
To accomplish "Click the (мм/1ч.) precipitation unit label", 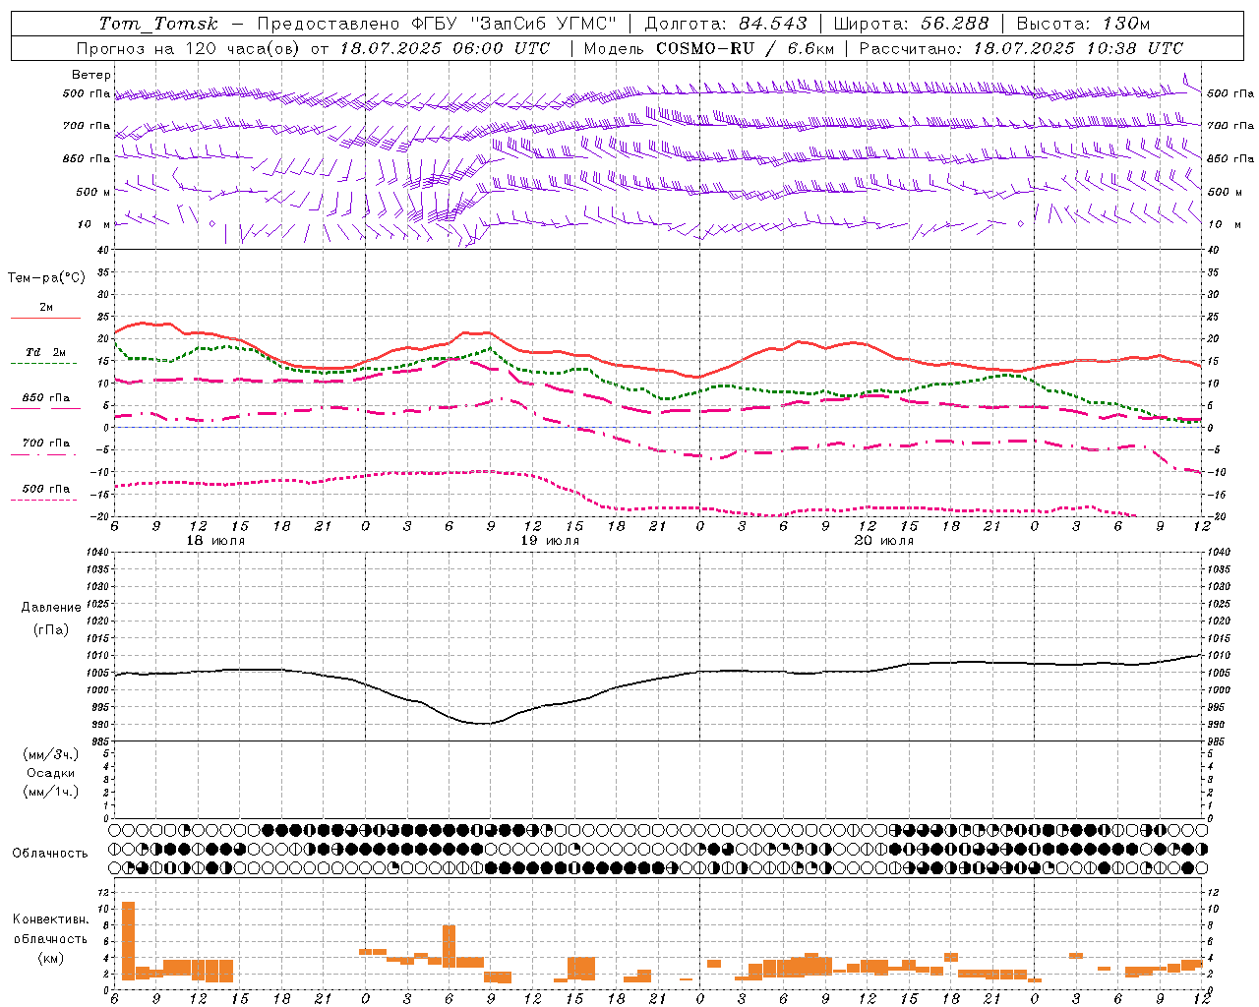I will (x=51, y=792).
